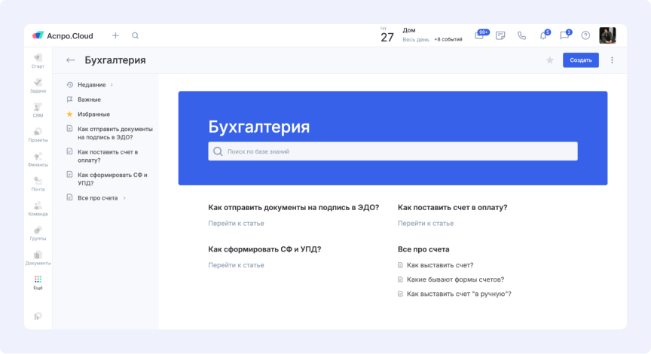Go back with the arrow near Бухгалтерия
The width and height of the screenshot is (651, 354).
(71, 60)
